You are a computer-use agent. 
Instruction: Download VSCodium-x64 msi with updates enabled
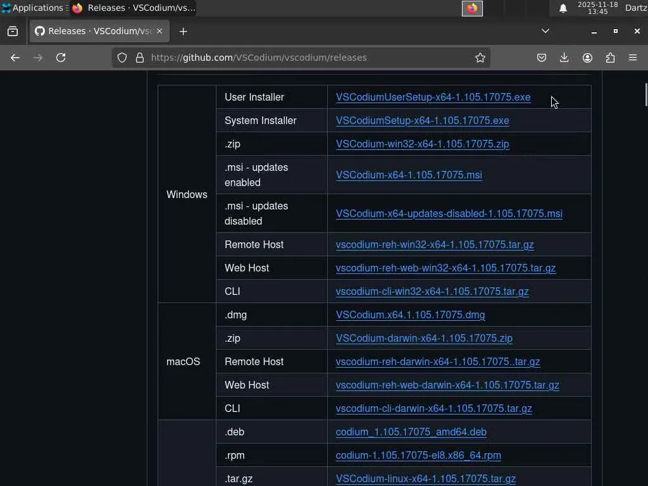[x=409, y=175]
